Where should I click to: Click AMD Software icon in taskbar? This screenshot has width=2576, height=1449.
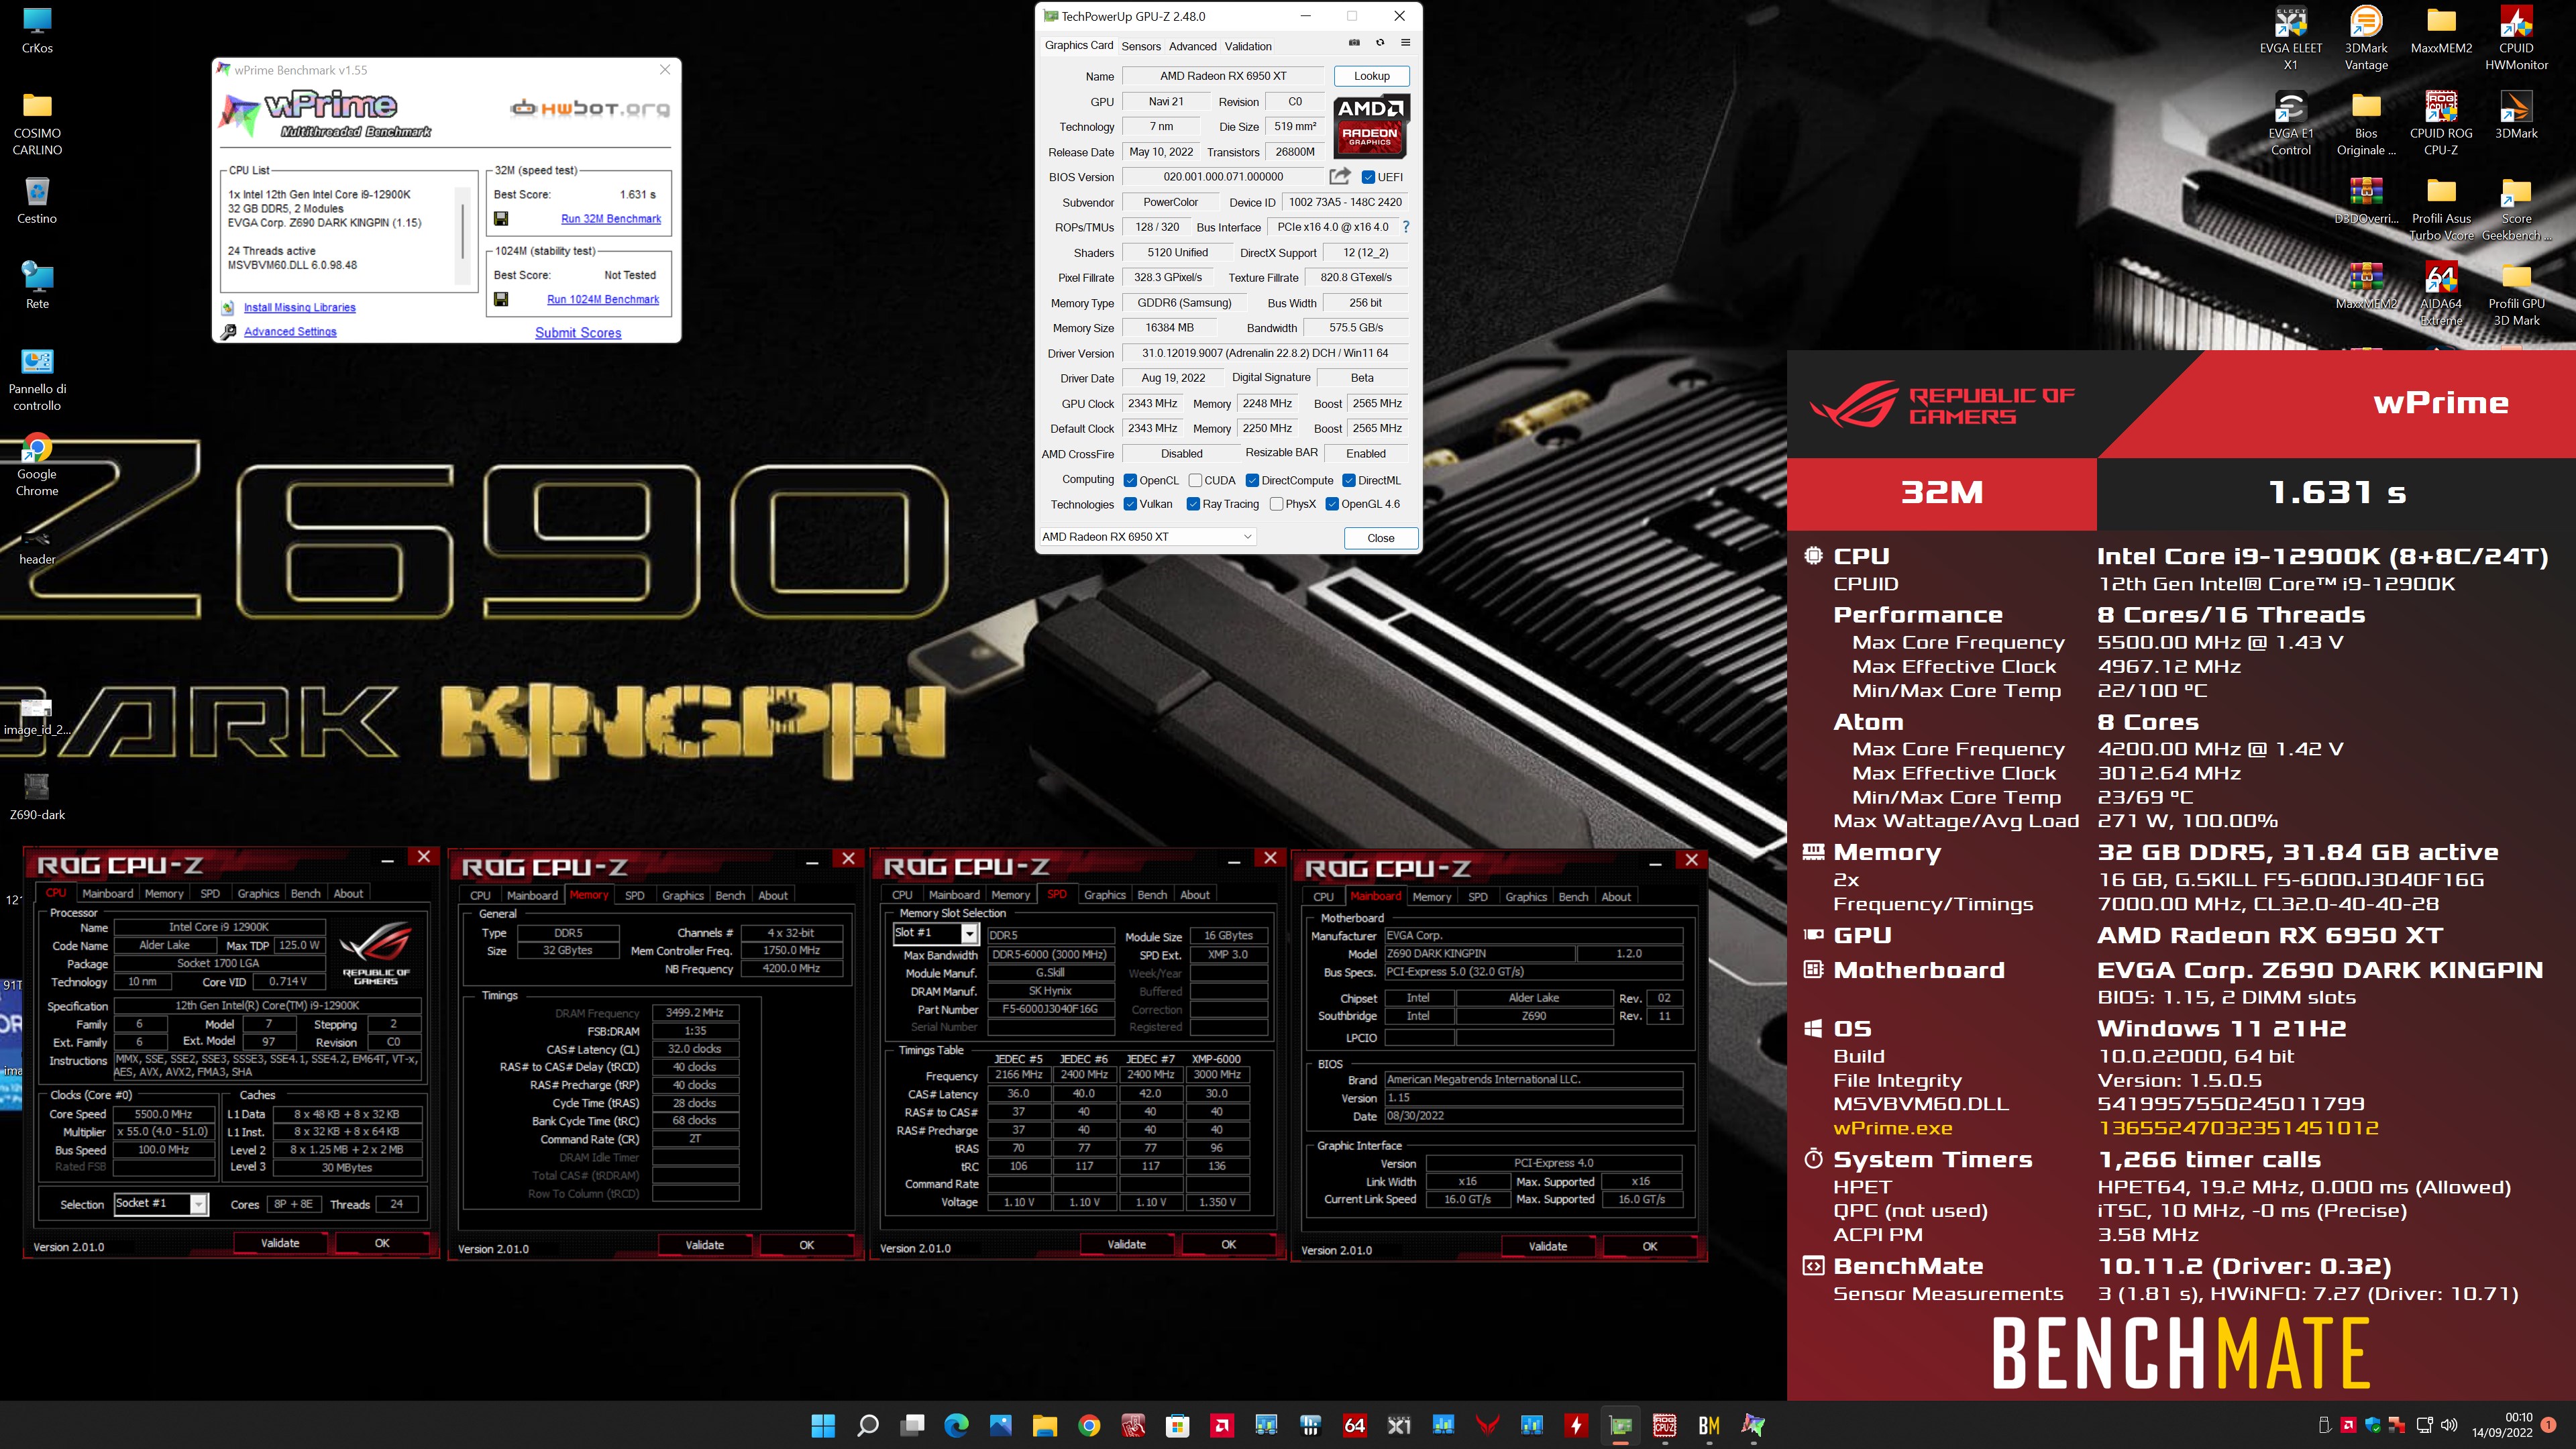click(1222, 1425)
